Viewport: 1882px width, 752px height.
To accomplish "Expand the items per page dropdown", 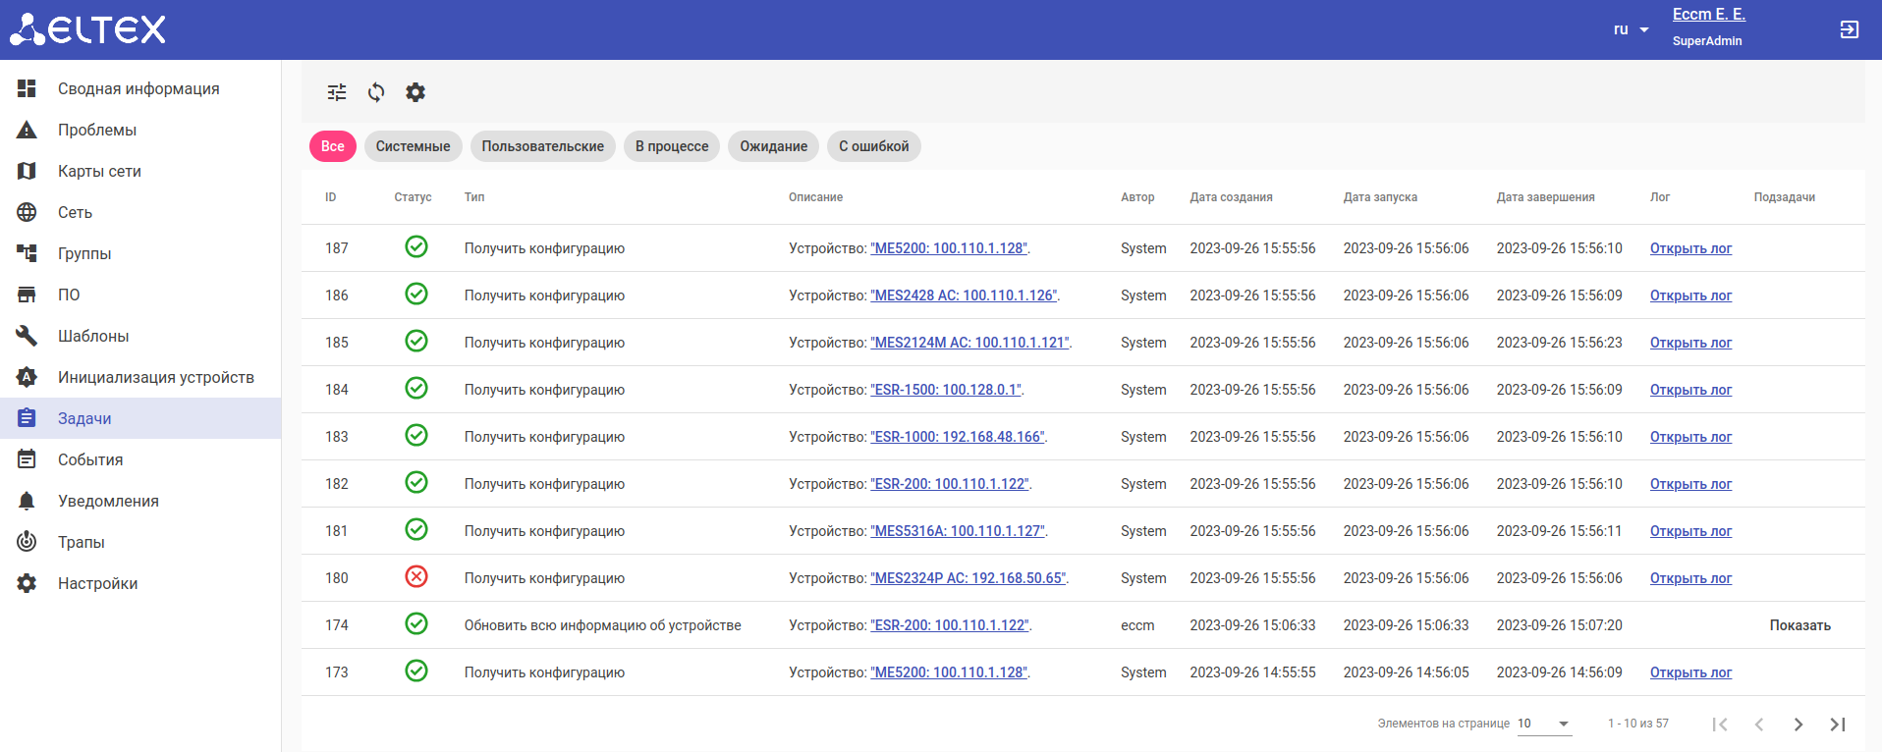I will pos(1544,724).
